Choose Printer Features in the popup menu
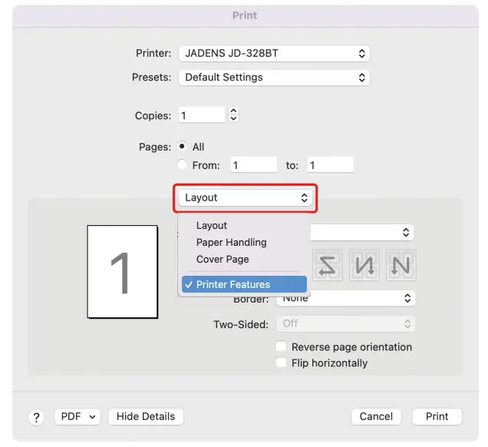 [244, 284]
